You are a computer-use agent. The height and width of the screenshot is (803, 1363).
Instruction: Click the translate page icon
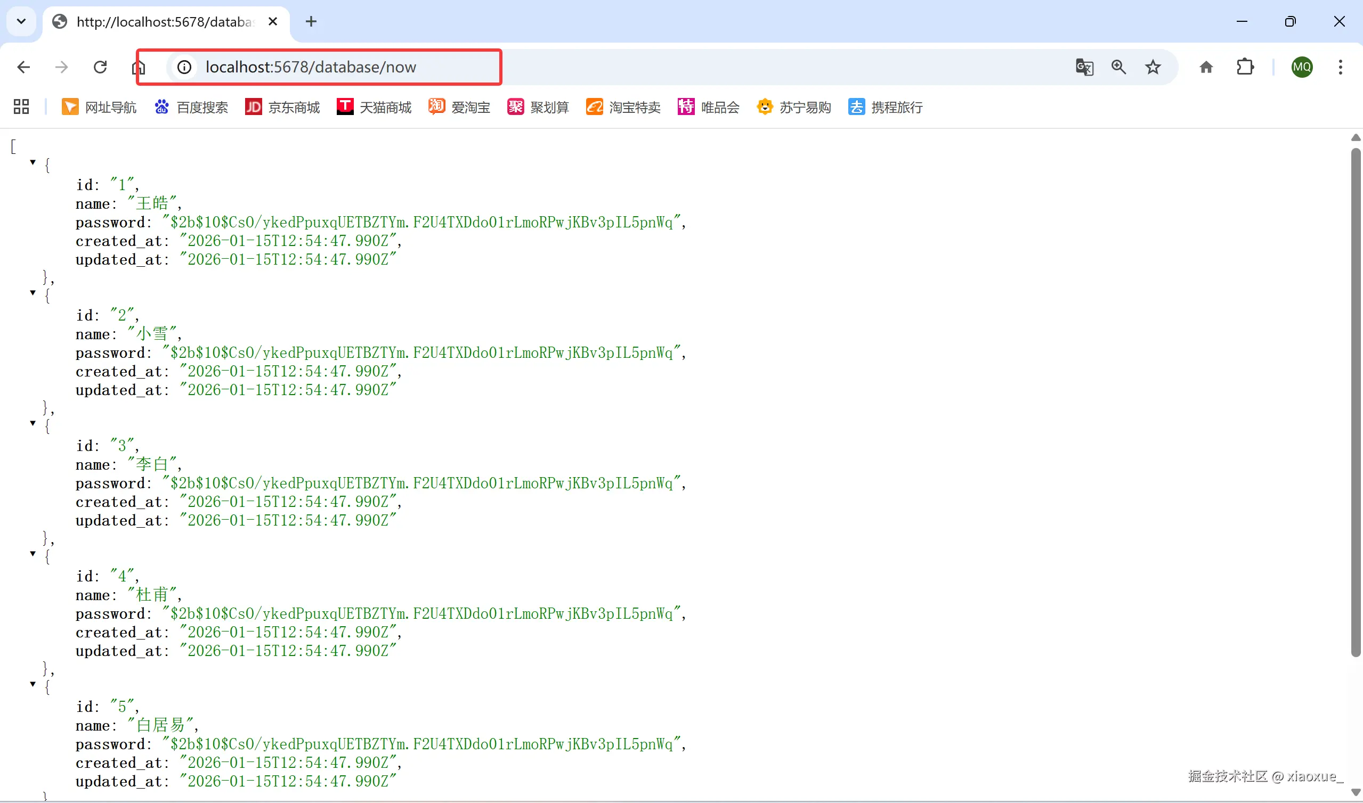1084,67
